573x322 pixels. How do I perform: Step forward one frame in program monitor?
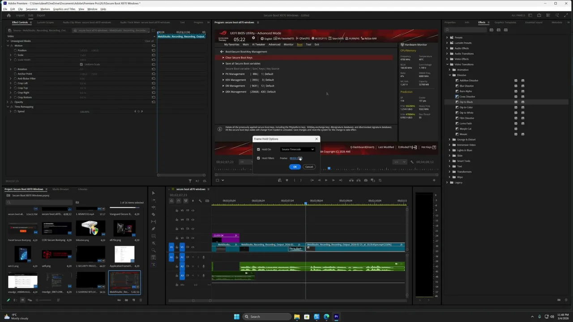click(333, 180)
